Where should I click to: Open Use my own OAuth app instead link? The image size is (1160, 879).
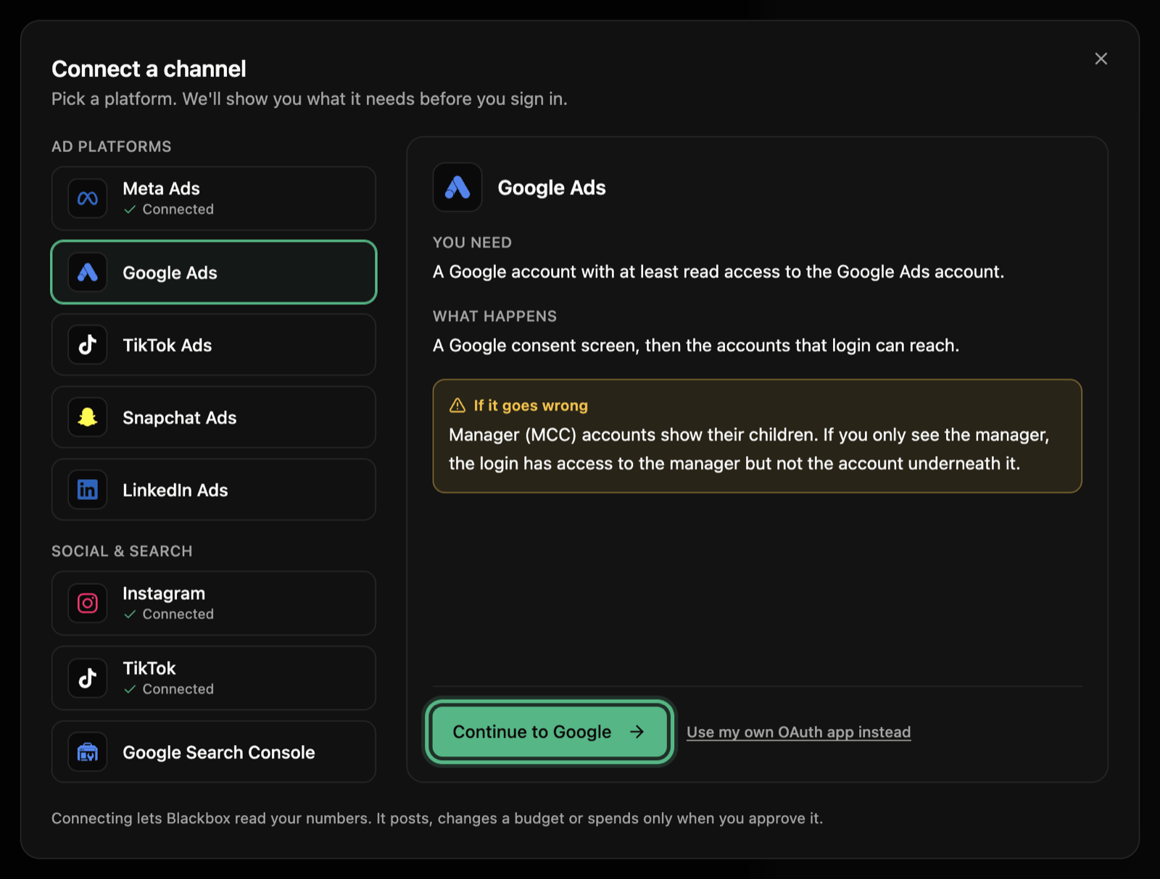point(799,732)
